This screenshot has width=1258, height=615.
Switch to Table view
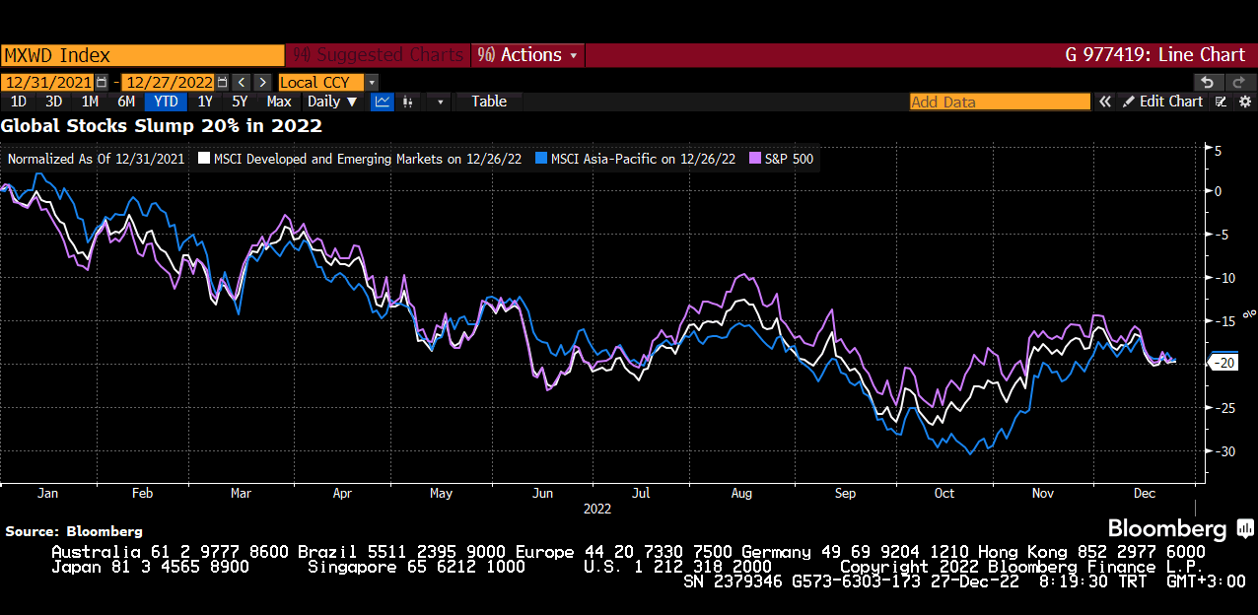point(489,102)
